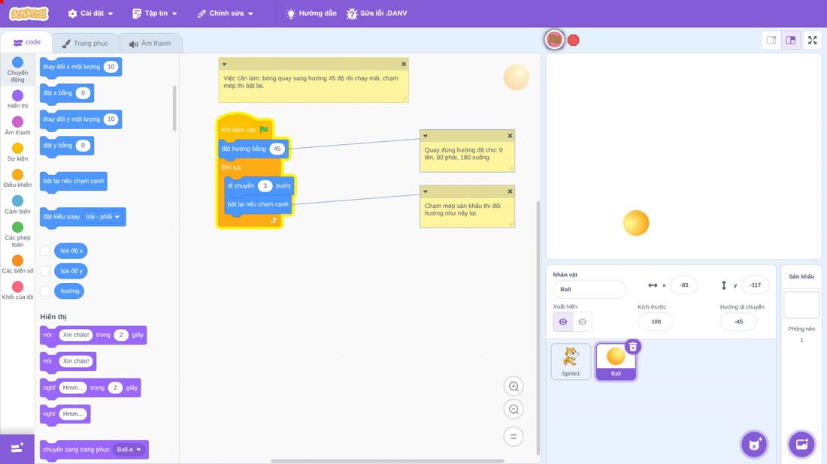Screen dimensions: 827x464
Task: Run the project with the green flag
Action: pos(554,40)
